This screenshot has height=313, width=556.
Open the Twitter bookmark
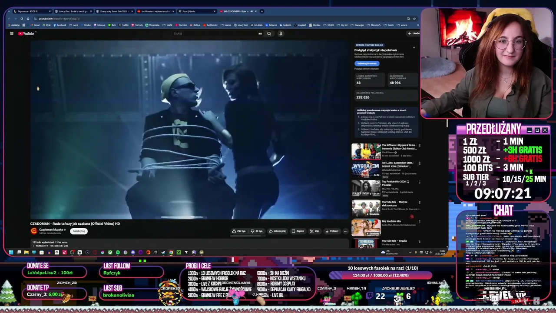coord(123,25)
